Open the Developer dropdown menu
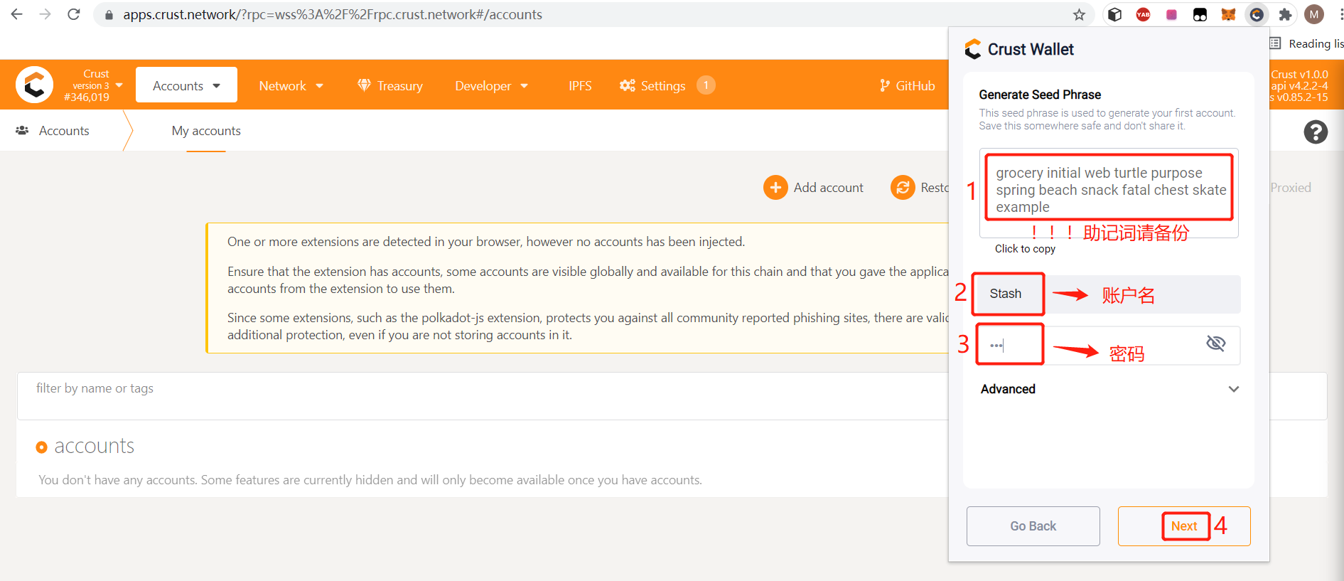The height and width of the screenshot is (581, 1344). point(492,85)
